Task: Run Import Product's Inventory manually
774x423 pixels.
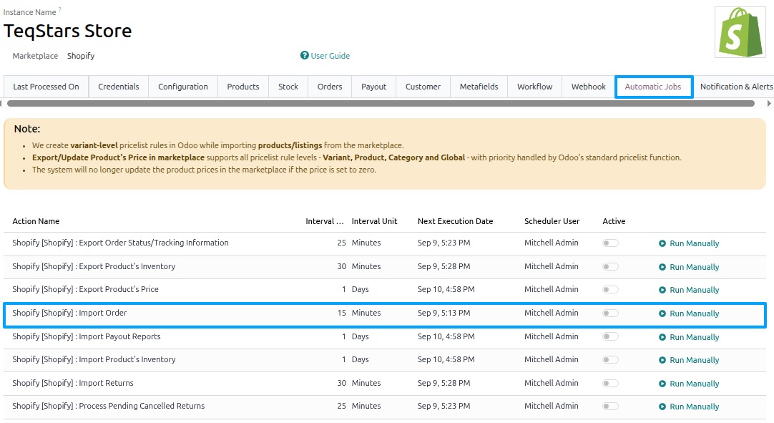Action: [x=689, y=360]
